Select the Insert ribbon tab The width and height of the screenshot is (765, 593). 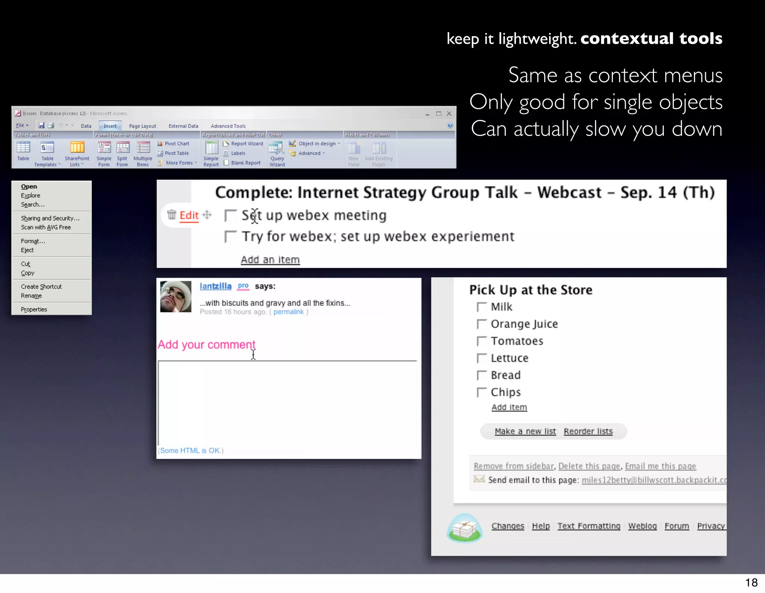click(x=110, y=126)
